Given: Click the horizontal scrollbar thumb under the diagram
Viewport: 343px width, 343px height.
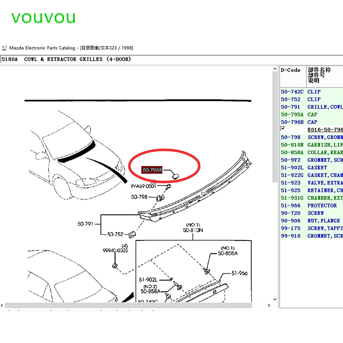Looking at the screenshot, I should (128, 305).
